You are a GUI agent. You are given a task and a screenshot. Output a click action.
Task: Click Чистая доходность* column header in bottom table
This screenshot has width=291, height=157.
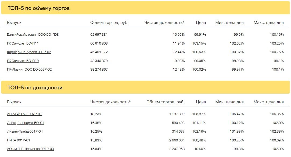point(110,102)
